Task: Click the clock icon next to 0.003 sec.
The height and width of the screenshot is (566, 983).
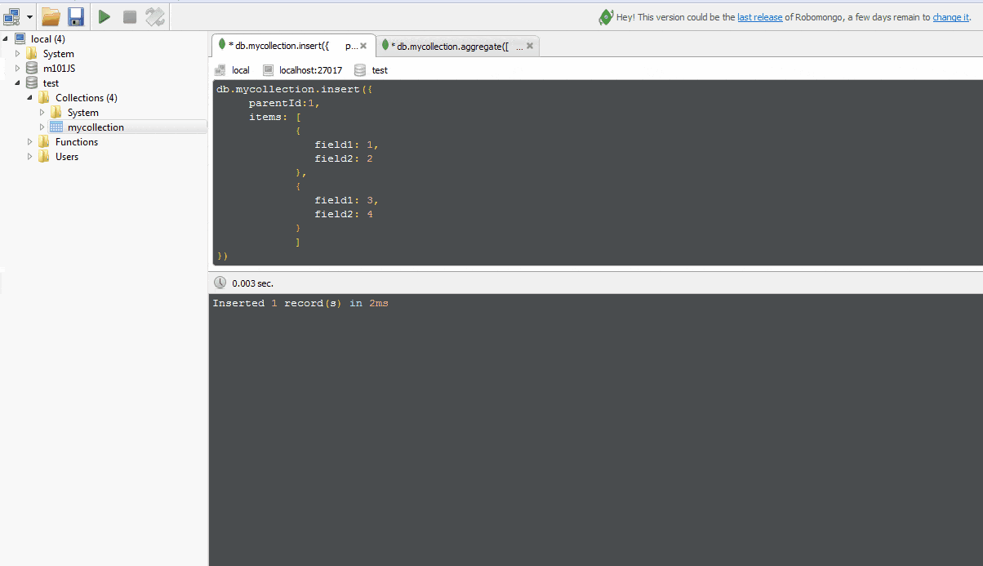Action: (220, 283)
